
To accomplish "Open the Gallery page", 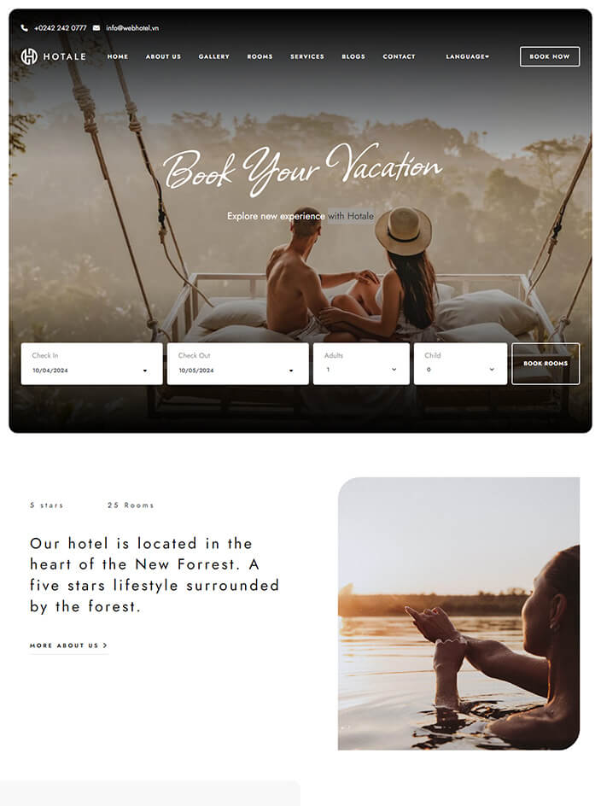I will (x=214, y=56).
